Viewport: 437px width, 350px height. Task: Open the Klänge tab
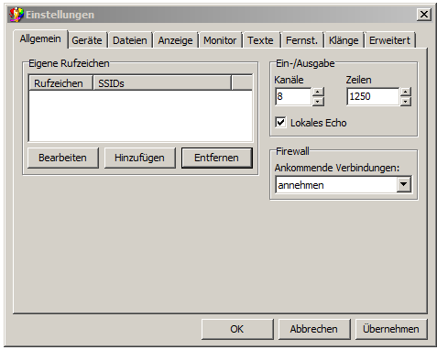click(344, 40)
